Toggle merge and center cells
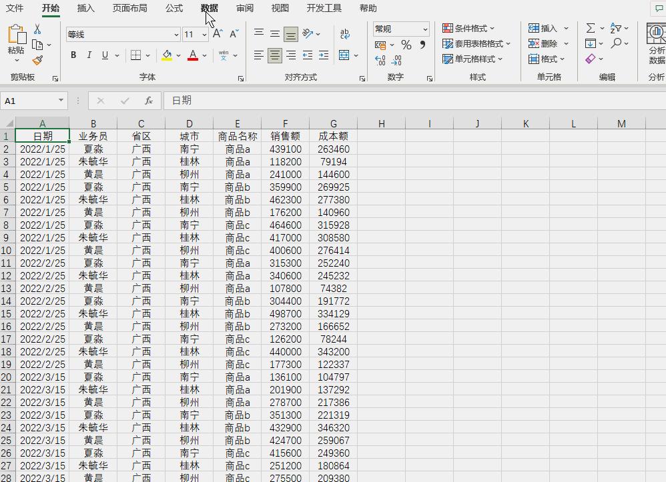 (x=344, y=55)
